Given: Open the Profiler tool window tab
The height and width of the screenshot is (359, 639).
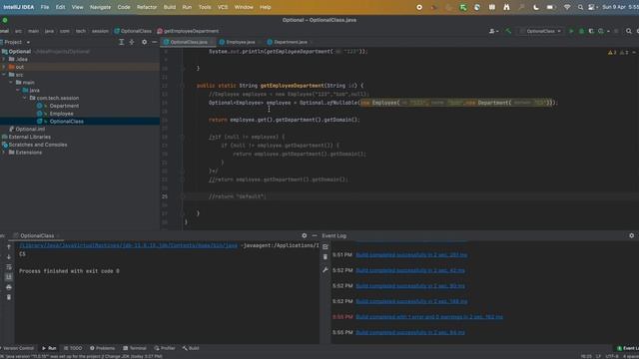Looking at the screenshot, I should pos(165,348).
